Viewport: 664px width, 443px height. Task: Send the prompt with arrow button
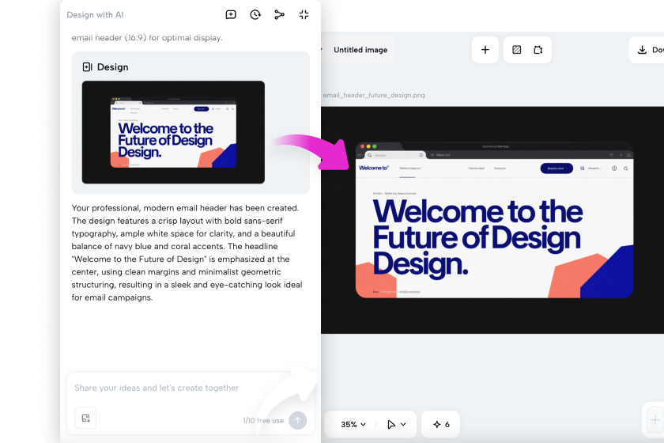[x=298, y=420]
